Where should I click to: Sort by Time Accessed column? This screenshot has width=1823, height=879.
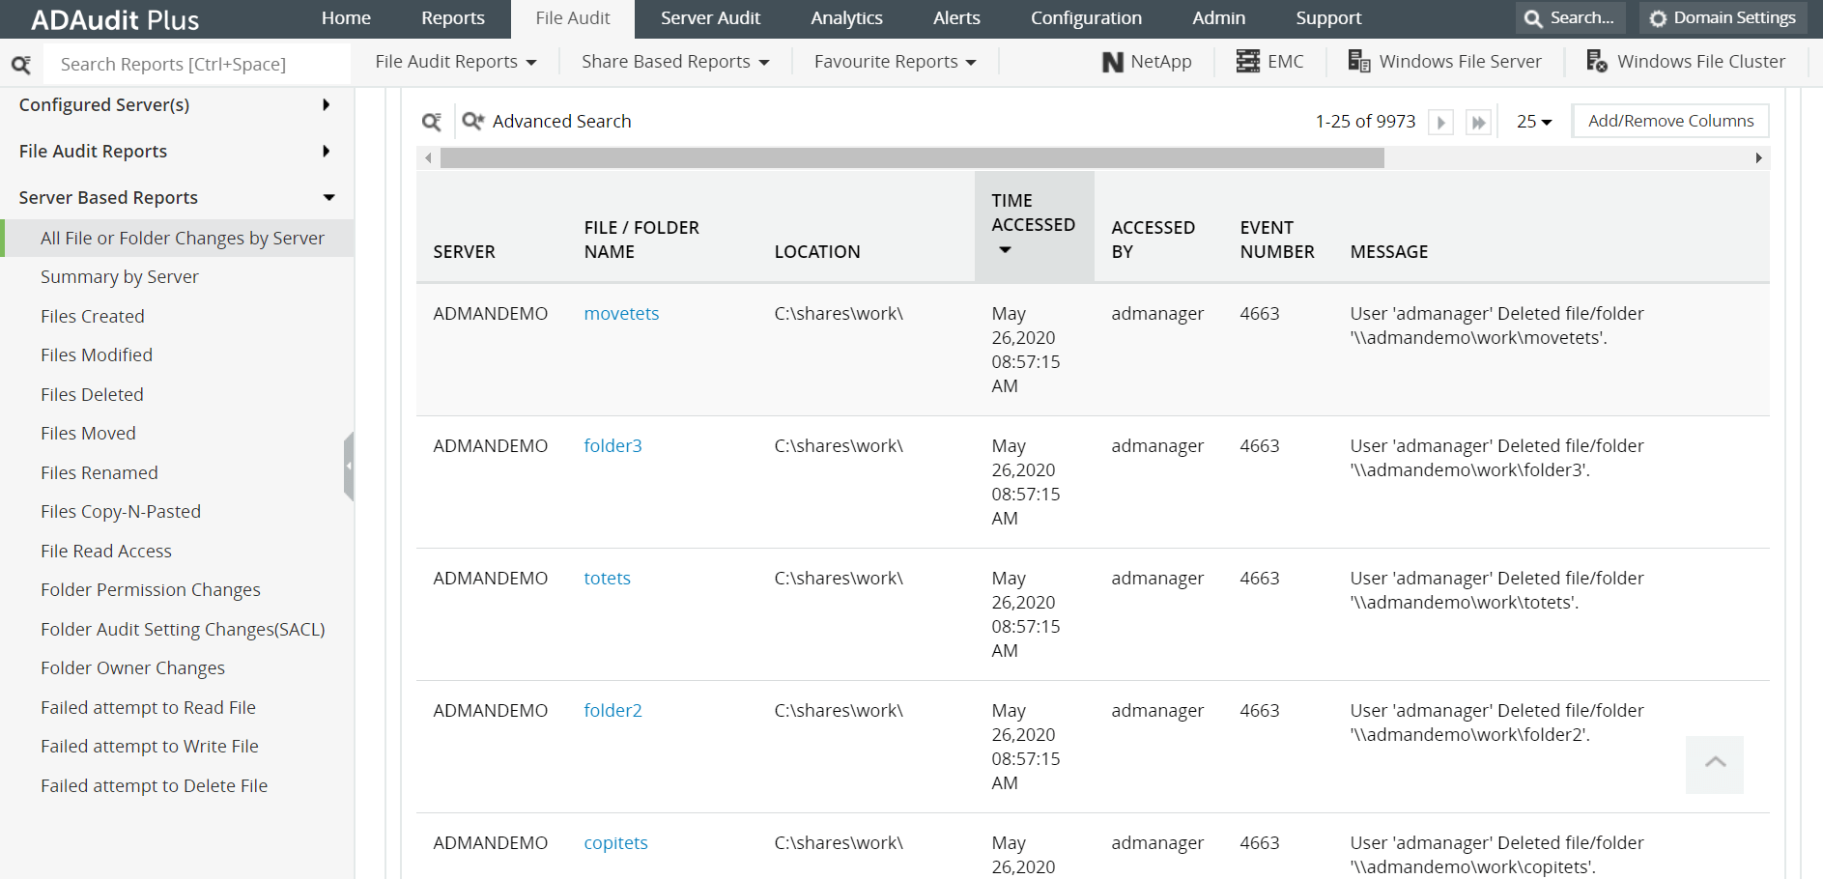click(x=1034, y=226)
